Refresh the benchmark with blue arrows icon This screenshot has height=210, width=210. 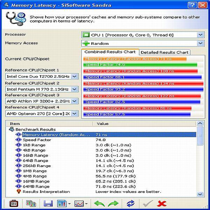tap(131, 204)
